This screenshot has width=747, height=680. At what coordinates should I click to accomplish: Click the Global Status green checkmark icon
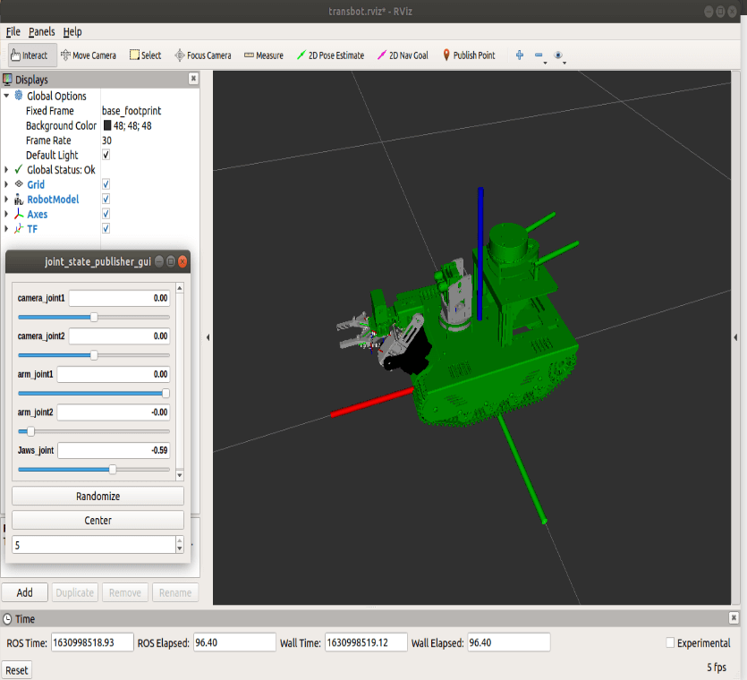pos(19,169)
